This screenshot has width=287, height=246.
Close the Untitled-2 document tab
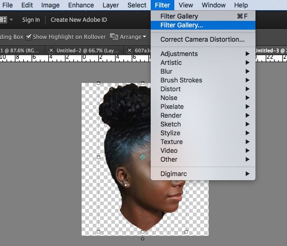51,50
